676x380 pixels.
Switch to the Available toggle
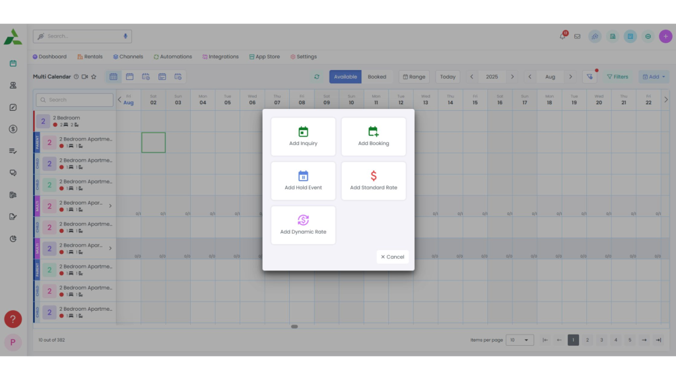345,77
